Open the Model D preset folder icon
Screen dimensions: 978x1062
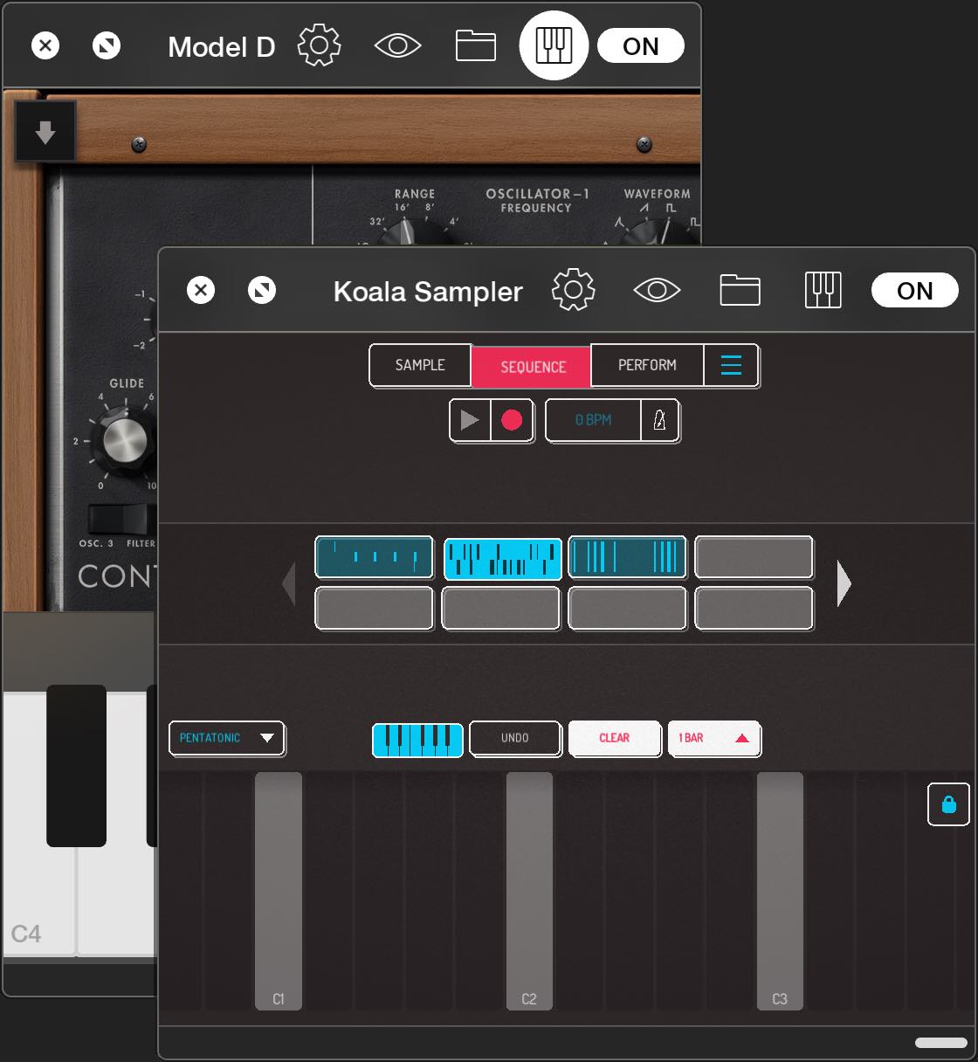[x=476, y=45]
